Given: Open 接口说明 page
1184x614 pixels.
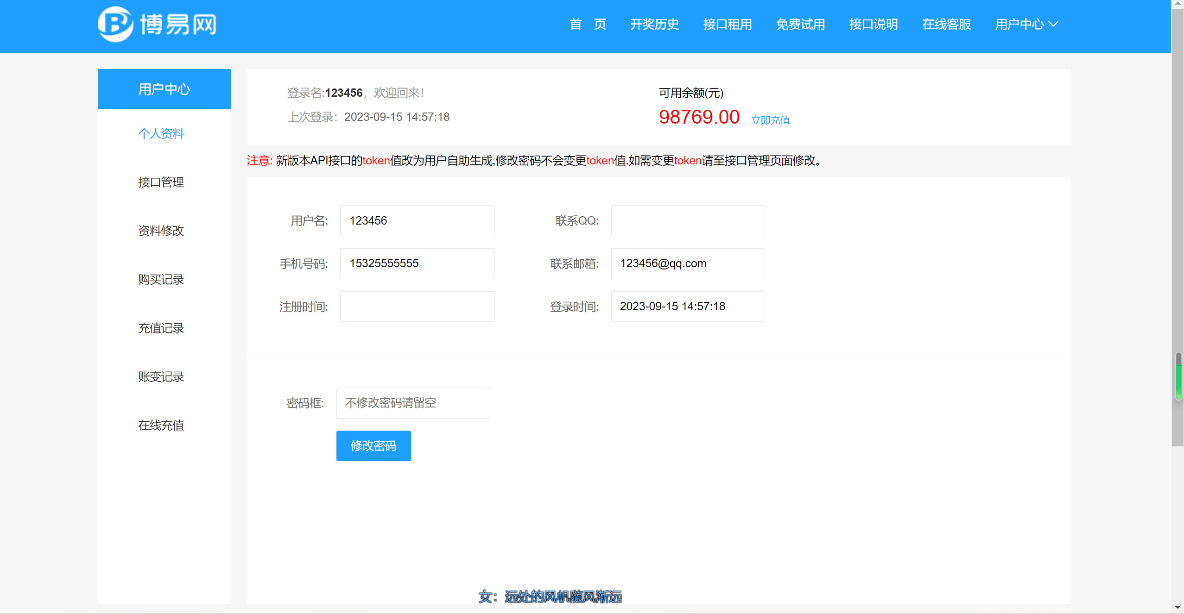Looking at the screenshot, I should (x=874, y=24).
